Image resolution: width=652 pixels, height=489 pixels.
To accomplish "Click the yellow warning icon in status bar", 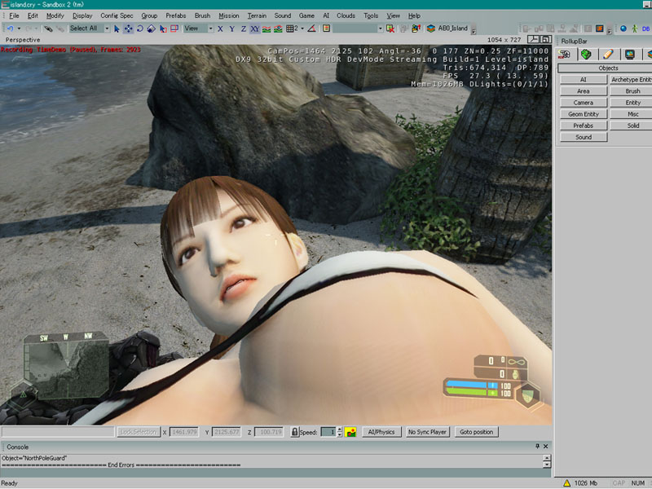I will click(x=566, y=482).
